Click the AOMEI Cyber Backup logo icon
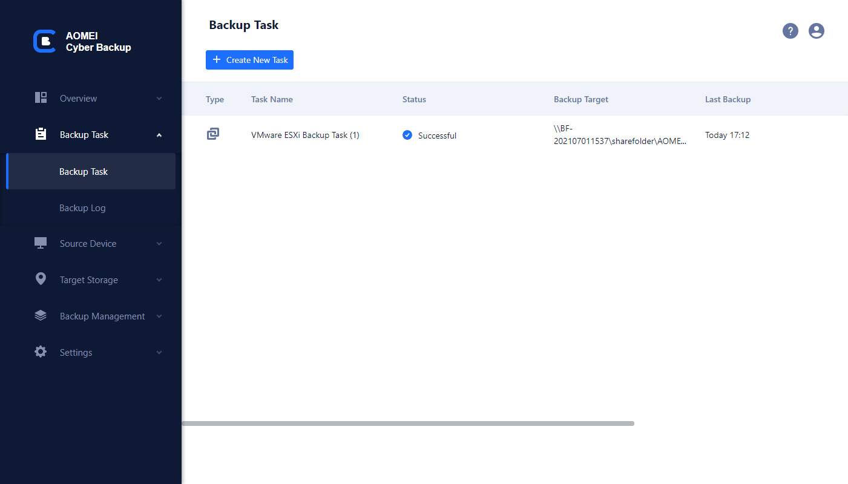848x484 pixels. (44, 41)
